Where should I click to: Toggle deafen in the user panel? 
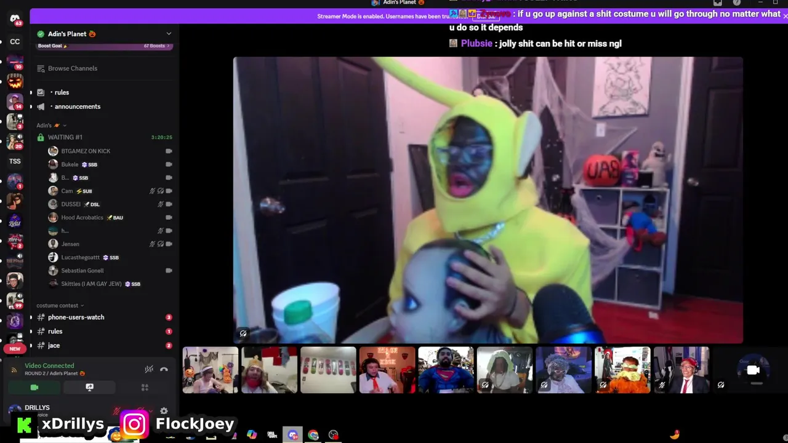click(x=140, y=411)
